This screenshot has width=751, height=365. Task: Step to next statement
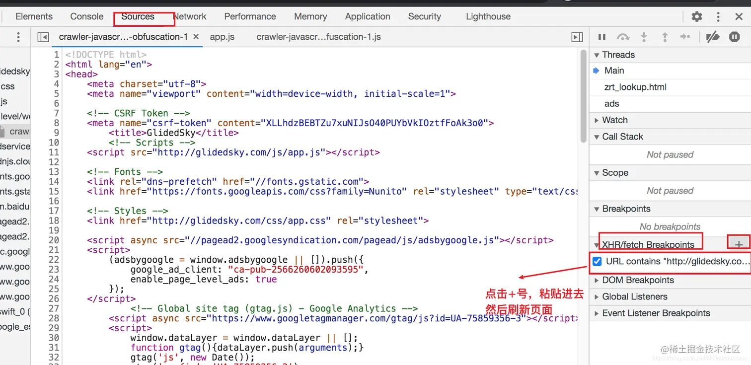[685, 37]
